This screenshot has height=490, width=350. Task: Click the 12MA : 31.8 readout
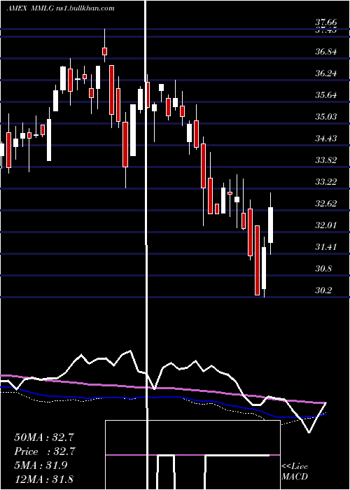pos(43,479)
